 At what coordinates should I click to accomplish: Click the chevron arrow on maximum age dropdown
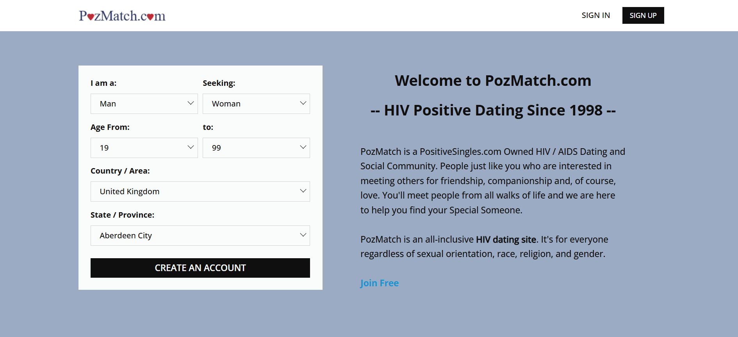pos(303,147)
